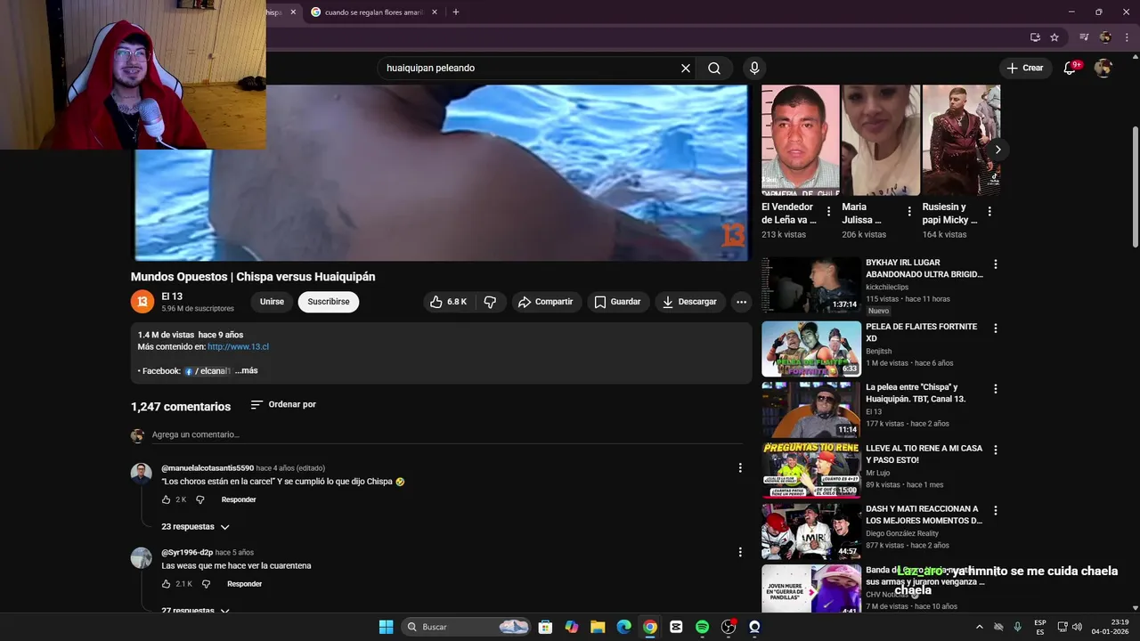Open Microsoft Edge from the taskbar

pyautogui.click(x=623, y=627)
